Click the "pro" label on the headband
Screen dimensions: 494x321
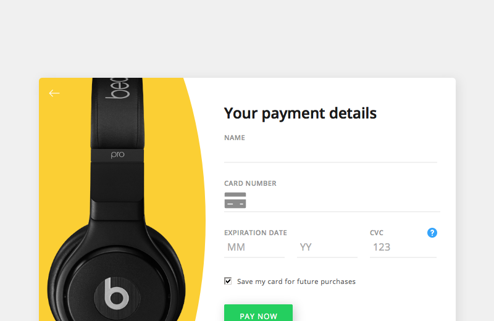click(x=117, y=154)
